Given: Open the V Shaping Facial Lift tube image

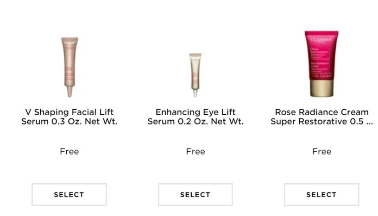Looking at the screenshot, I should pyautogui.click(x=69, y=67).
